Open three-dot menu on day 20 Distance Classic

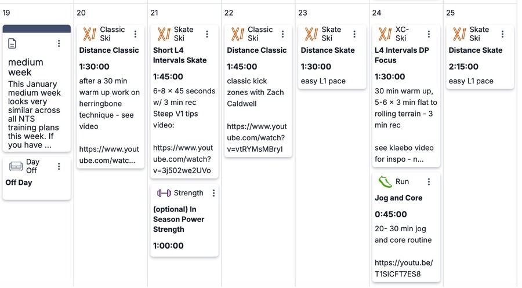click(135, 34)
